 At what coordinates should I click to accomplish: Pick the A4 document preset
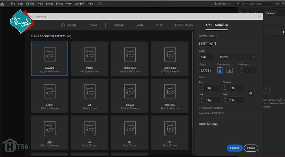pyautogui.click(x=89, y=95)
